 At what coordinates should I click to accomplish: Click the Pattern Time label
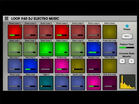click(127, 44)
